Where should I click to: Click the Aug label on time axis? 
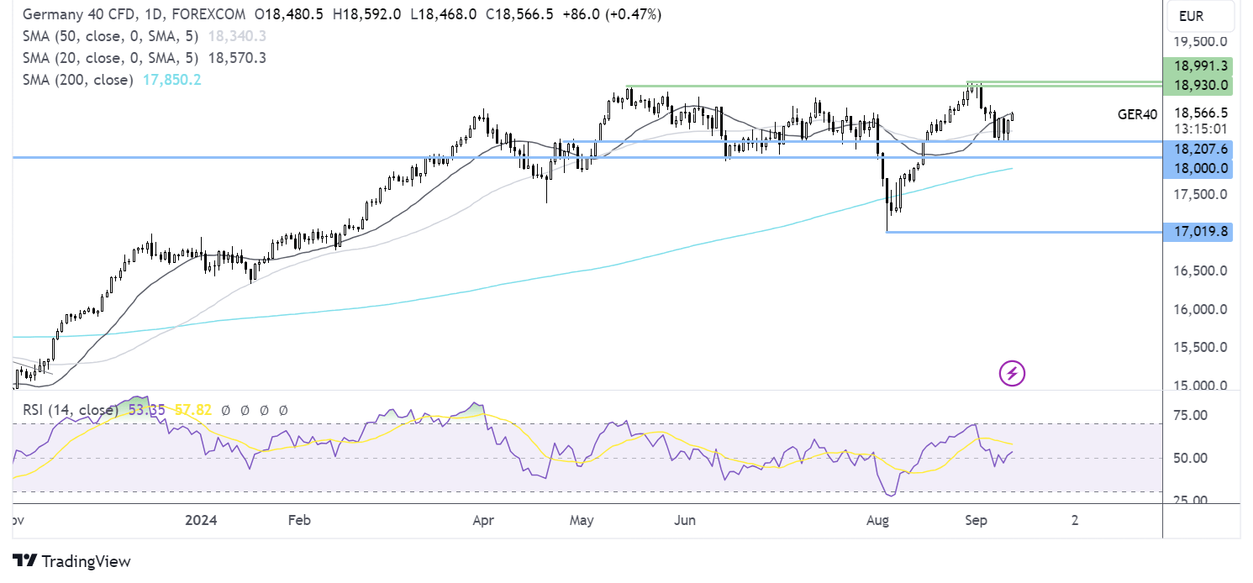877,520
